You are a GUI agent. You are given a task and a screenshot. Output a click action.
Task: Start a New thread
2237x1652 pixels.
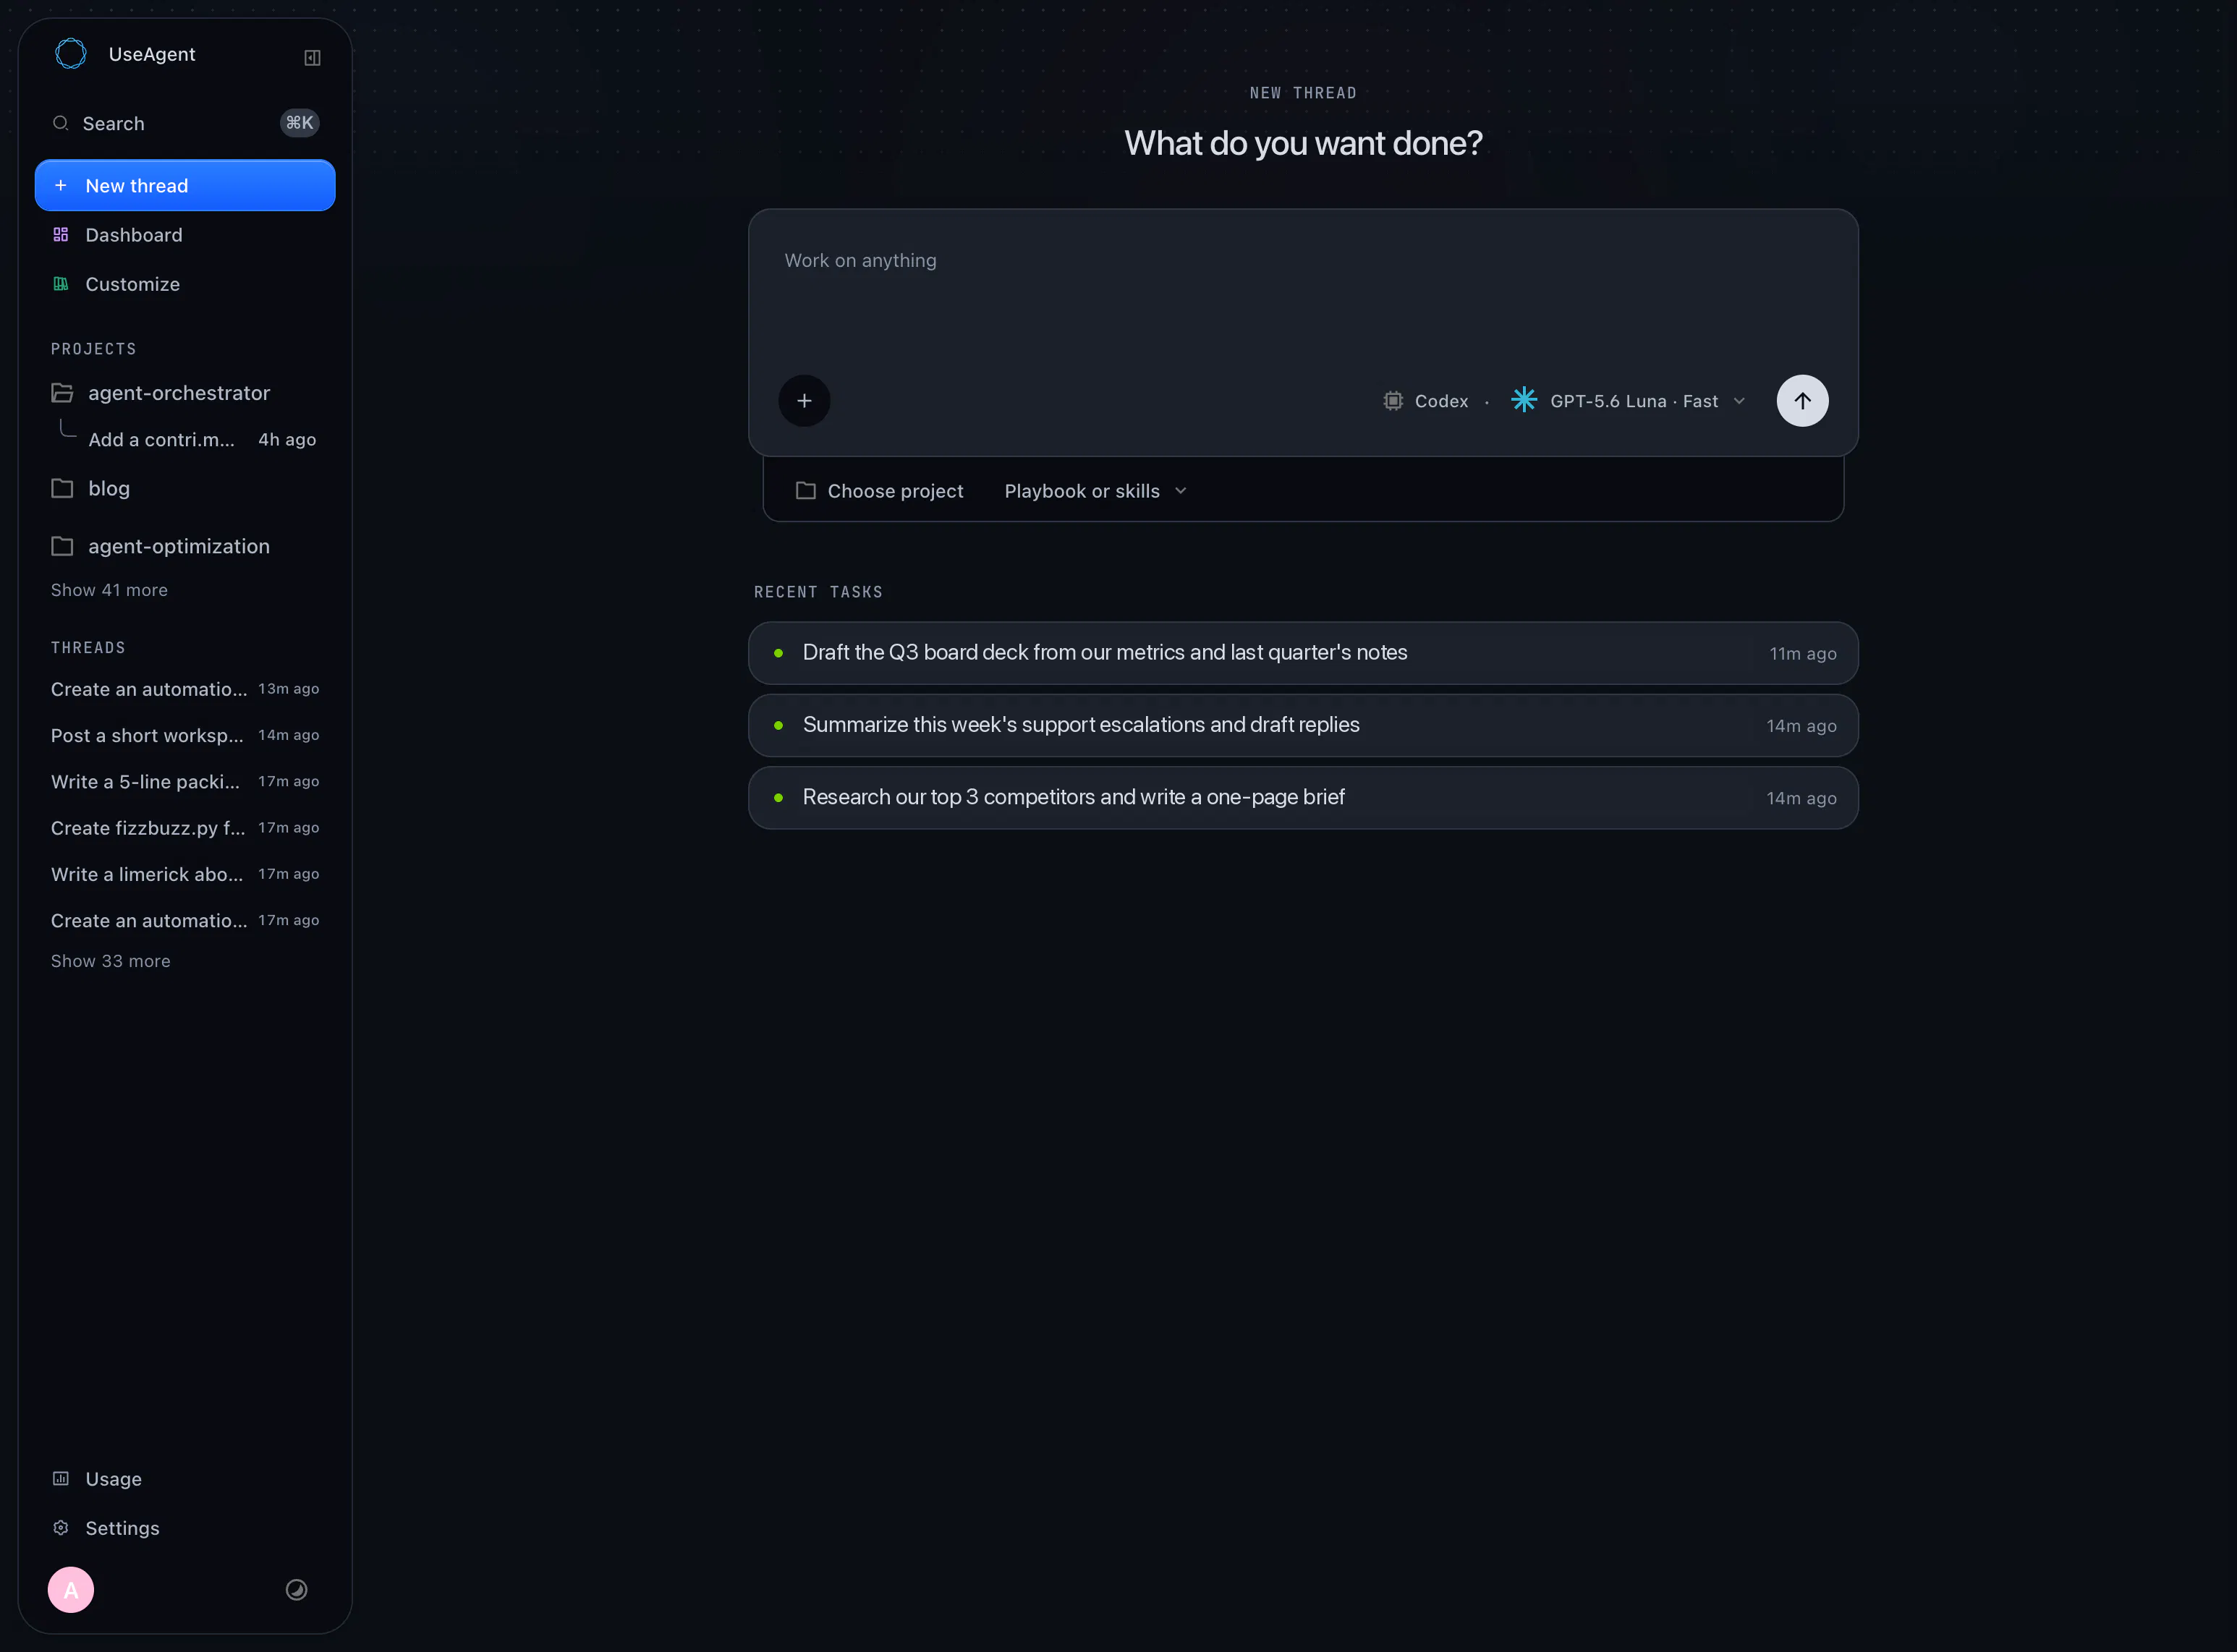(x=185, y=186)
